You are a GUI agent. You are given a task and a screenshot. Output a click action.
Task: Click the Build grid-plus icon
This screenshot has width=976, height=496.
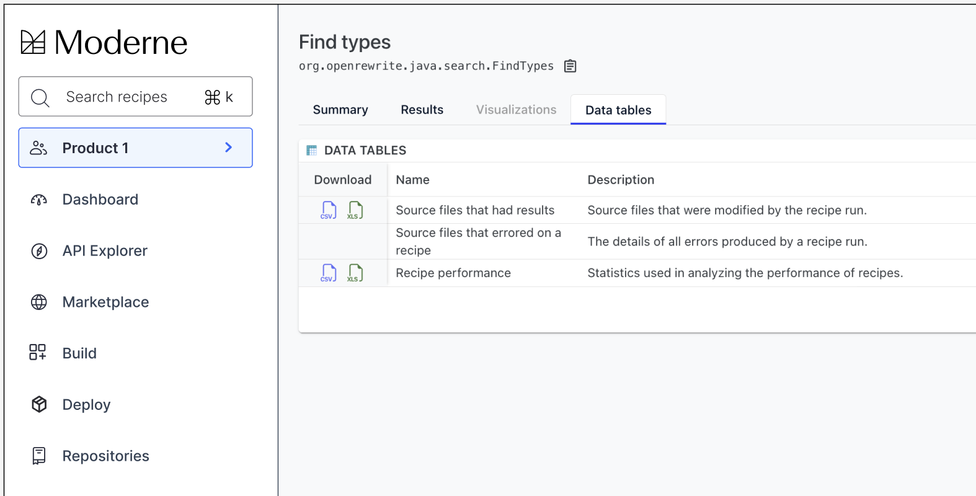[38, 352]
